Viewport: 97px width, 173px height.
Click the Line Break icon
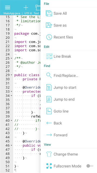49,56
